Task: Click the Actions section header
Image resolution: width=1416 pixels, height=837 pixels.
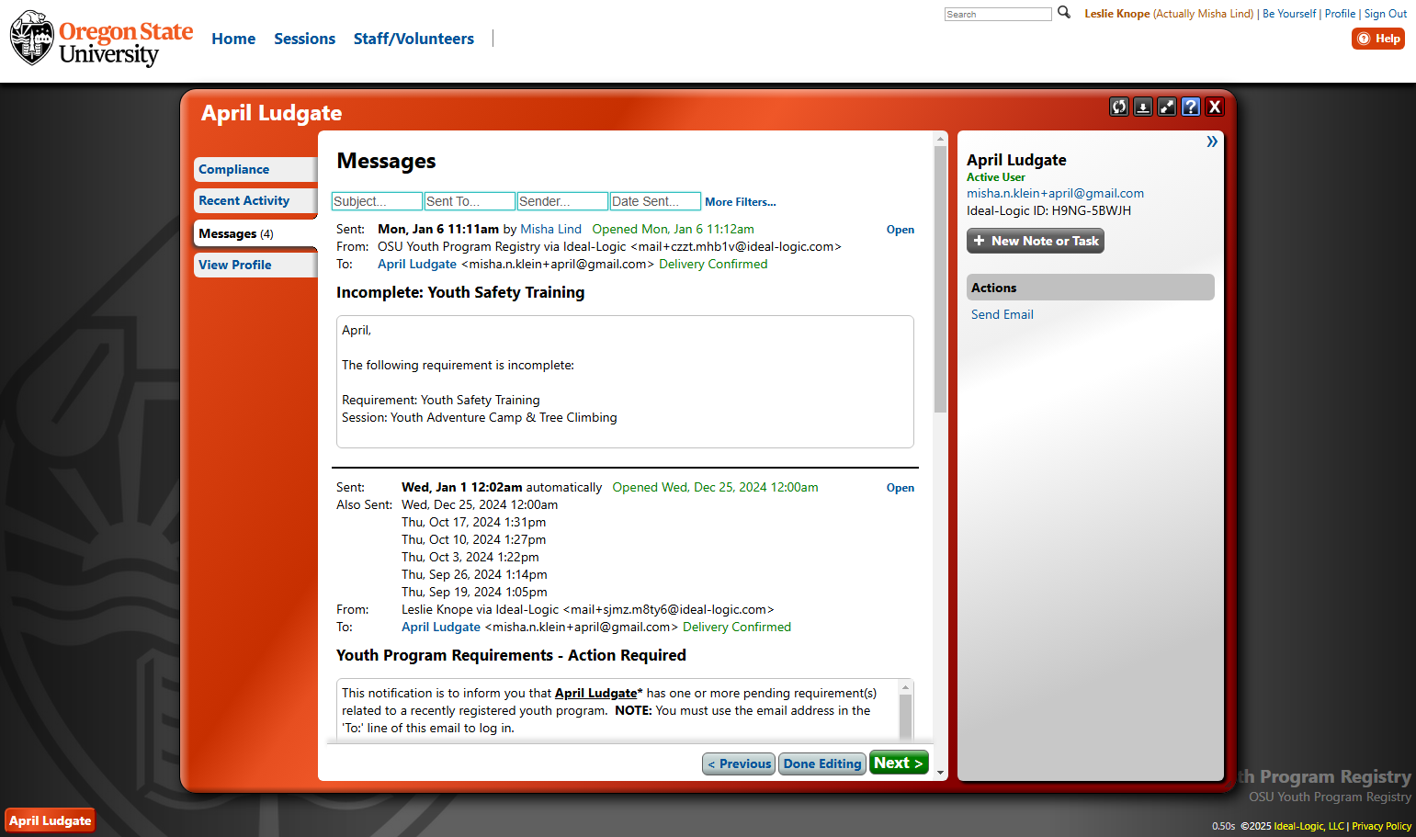Action: pos(1091,288)
